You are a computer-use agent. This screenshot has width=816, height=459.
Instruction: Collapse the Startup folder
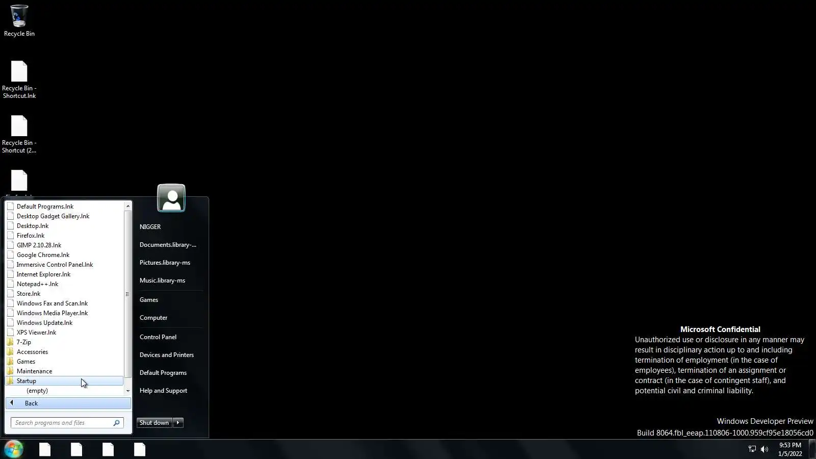coord(65,381)
